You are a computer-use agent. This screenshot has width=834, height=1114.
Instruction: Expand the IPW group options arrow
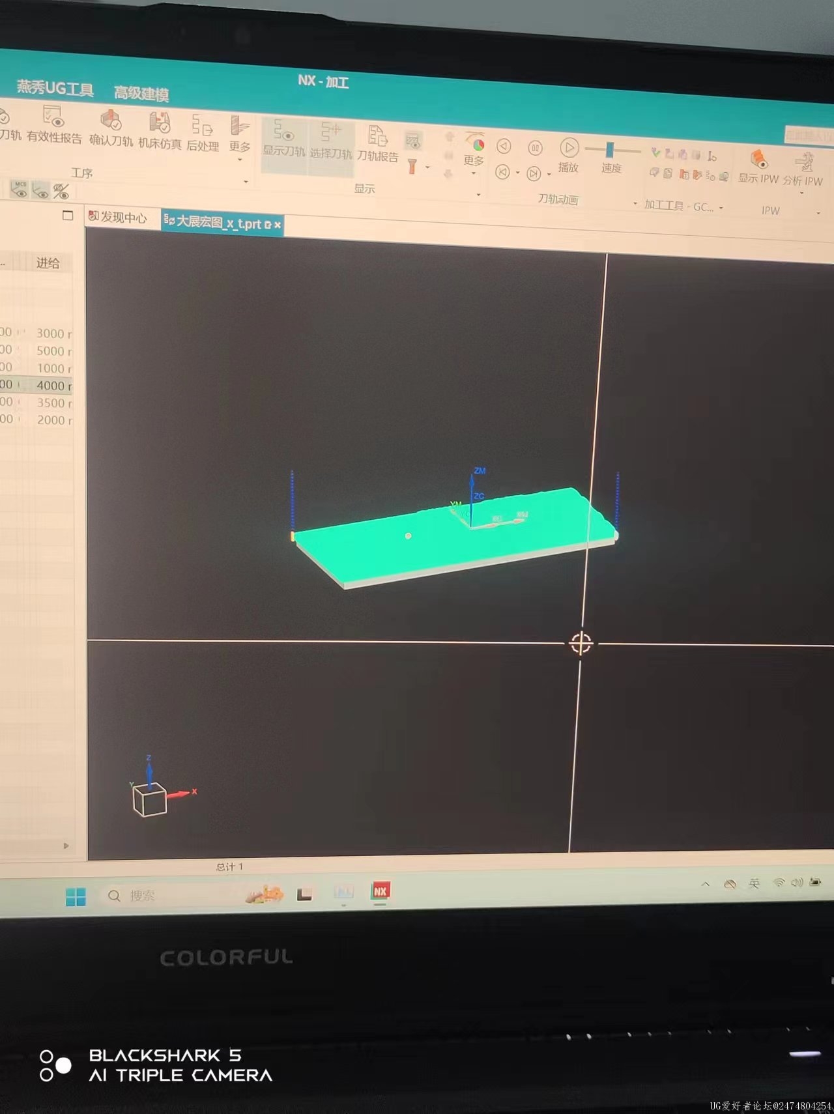819,213
